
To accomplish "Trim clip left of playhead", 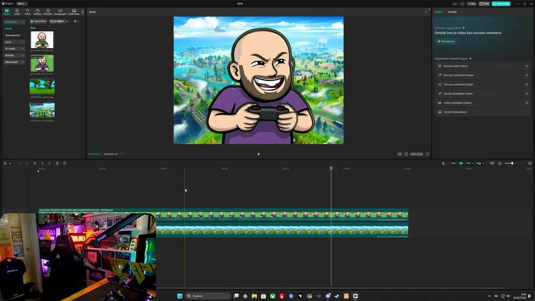I will [42, 163].
